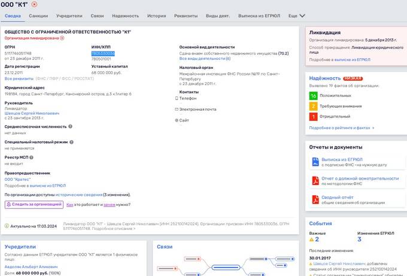Open the Санкции tab
407x276 pixels.
click(38, 16)
